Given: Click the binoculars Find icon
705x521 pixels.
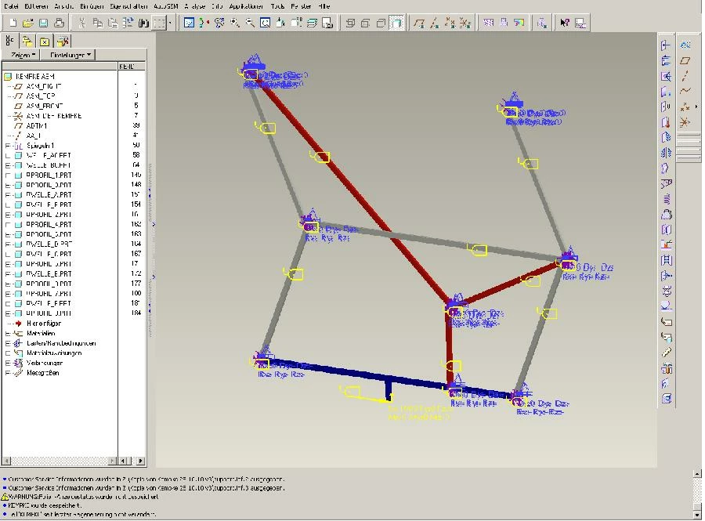Looking at the screenshot, I should pos(143,23).
